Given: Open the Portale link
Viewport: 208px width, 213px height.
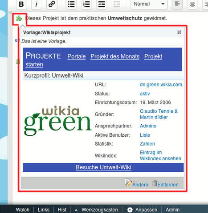Looking at the screenshot, I should click(x=77, y=56).
